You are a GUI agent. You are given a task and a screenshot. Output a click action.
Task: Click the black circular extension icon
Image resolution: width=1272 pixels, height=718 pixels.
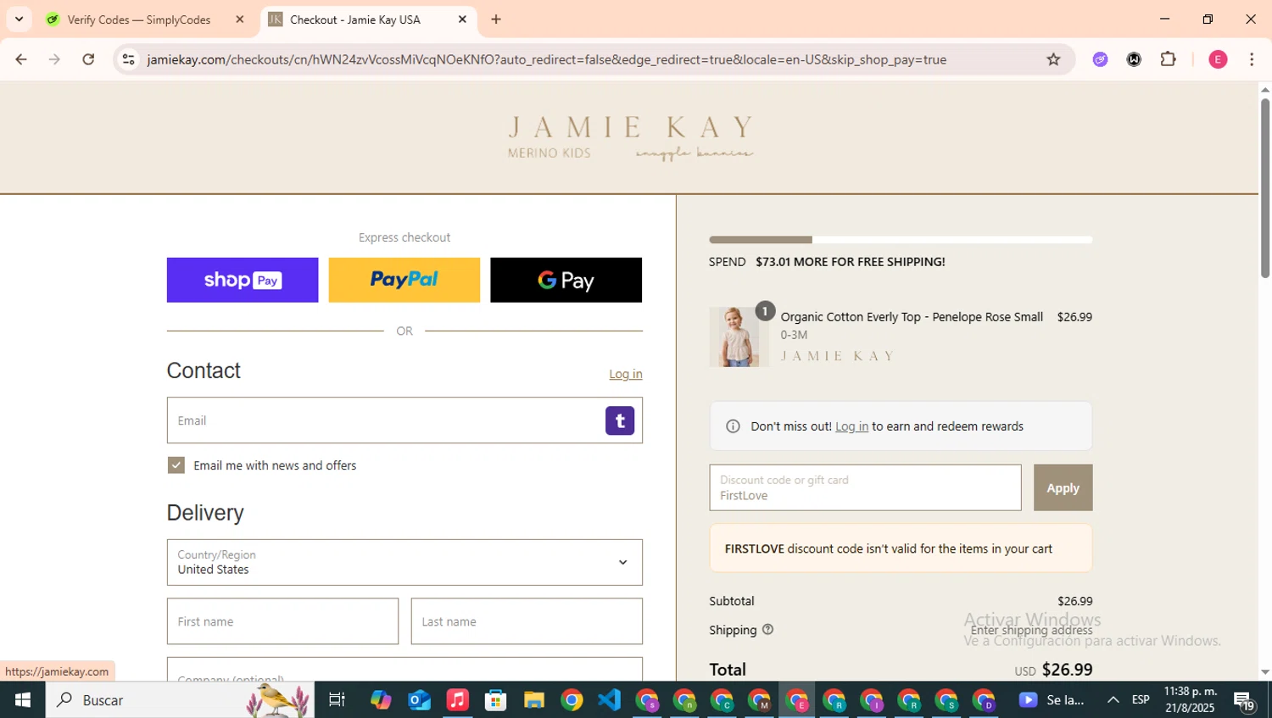pyautogui.click(x=1134, y=59)
